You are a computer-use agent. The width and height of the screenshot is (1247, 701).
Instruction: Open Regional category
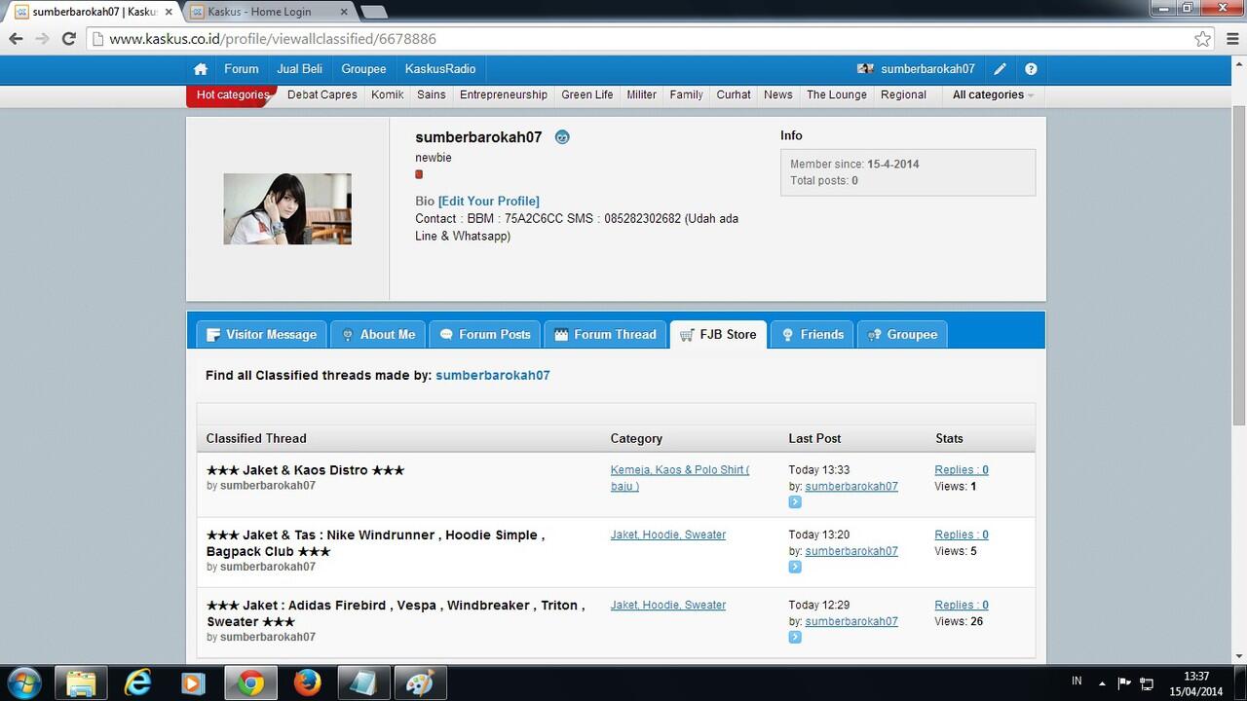(903, 94)
